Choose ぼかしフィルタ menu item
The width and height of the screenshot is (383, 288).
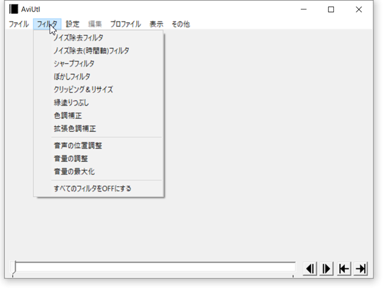(99, 76)
